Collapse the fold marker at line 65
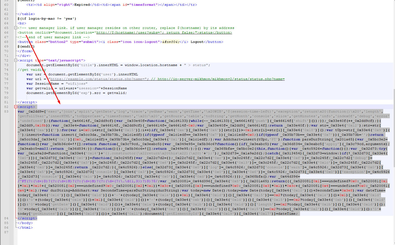 tap(16, 28)
